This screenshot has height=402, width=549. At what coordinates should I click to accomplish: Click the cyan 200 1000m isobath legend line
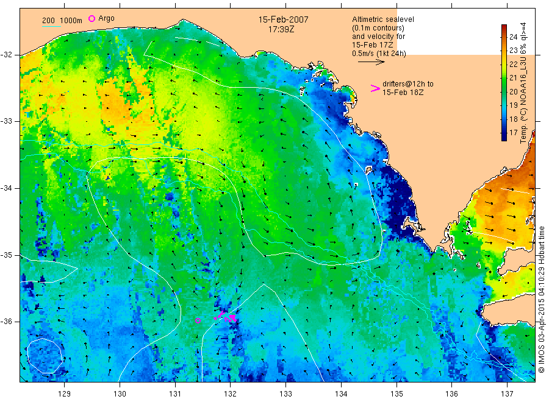51,27
